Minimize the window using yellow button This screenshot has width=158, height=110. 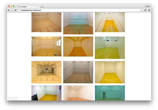tap(11, 6)
